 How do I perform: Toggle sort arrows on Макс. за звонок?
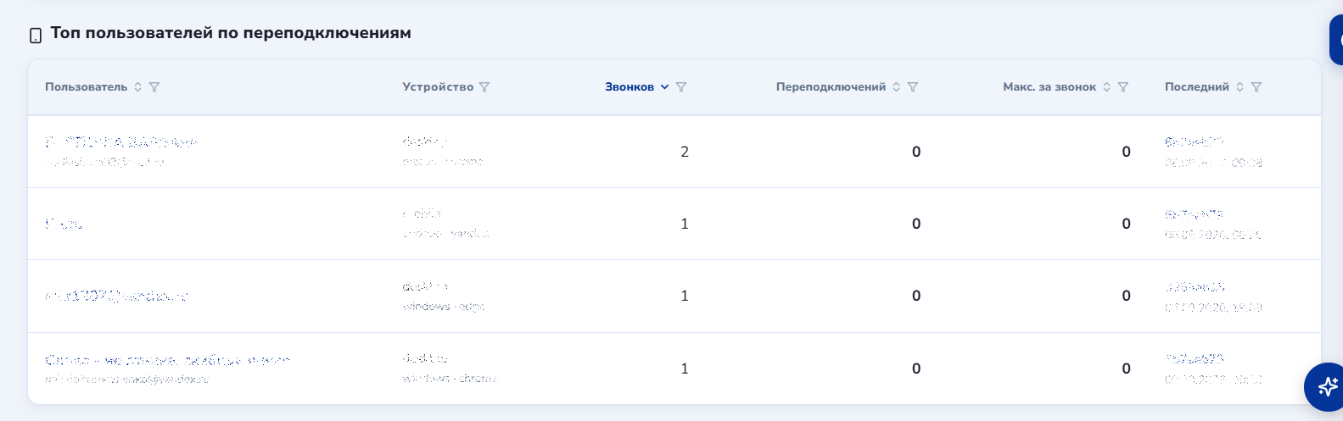1106,87
